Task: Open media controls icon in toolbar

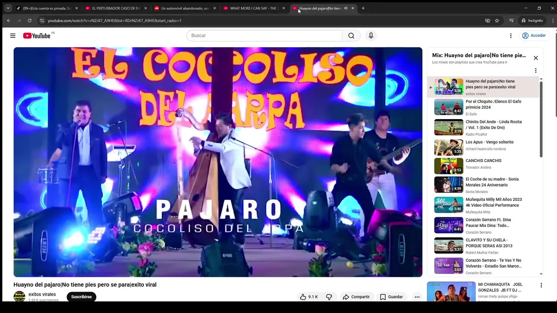Action: 511,20
